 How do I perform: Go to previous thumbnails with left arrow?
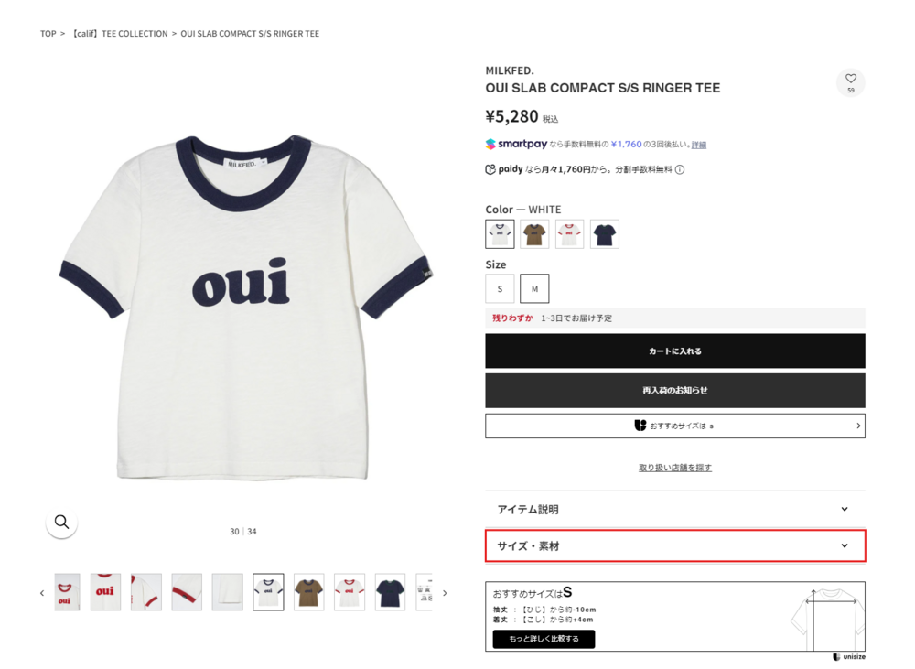coord(42,593)
